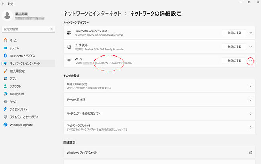
Task: Click the Windows Update sync icon
Action: [x=5, y=125]
